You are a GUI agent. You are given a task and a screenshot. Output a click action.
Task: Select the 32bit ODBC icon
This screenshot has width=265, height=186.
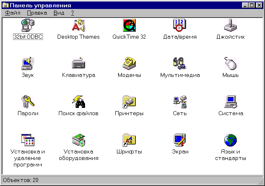pyautogui.click(x=28, y=25)
